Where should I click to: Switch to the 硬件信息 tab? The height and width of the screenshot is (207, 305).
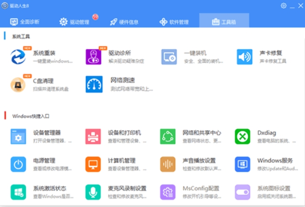tap(124, 22)
